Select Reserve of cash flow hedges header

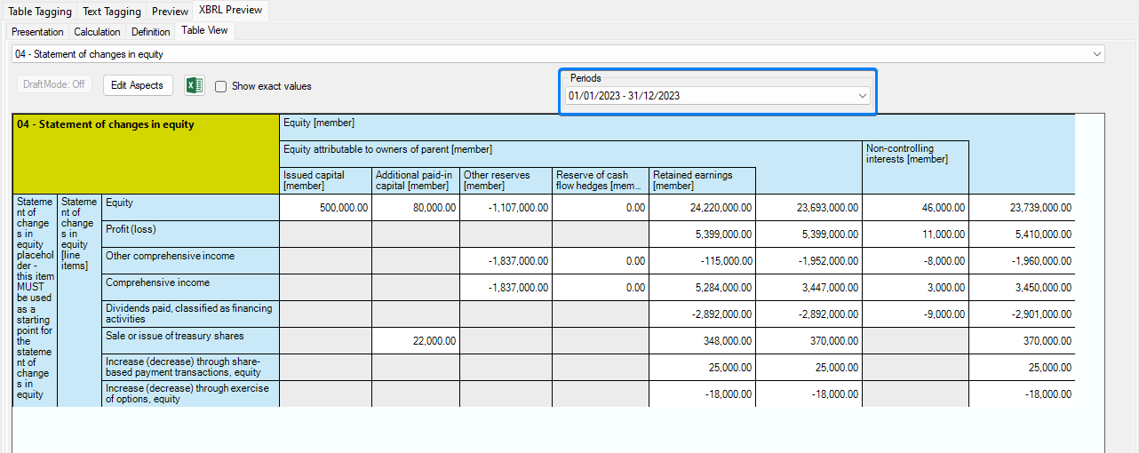point(601,180)
